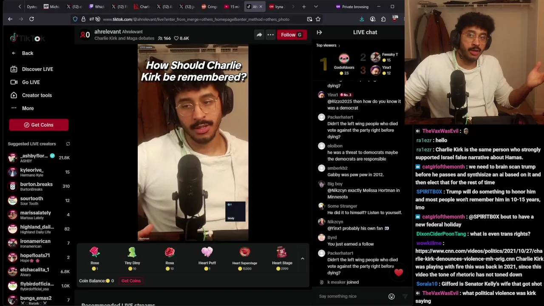Open Go LIVE in the sidebar
544x306 pixels.
(31, 82)
